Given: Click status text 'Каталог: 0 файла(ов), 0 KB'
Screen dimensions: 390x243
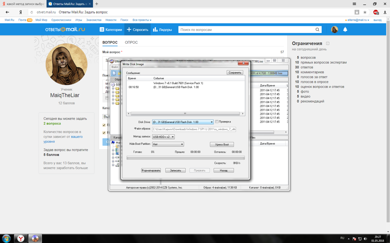Looking at the screenshot, I should click(x=265, y=188).
